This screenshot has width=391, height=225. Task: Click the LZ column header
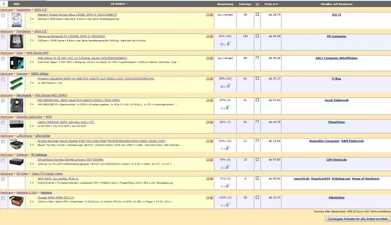257,4
